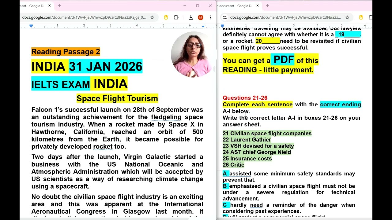Close the left browser window
392x220 pixels.
[210, 5]
